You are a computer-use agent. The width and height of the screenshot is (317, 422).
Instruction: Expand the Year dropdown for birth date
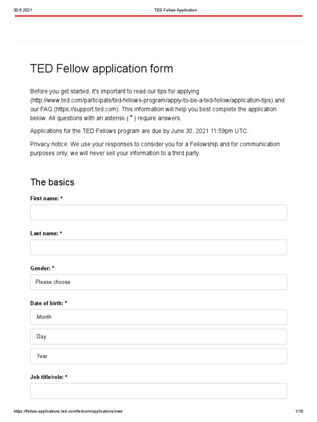pyautogui.click(x=158, y=356)
